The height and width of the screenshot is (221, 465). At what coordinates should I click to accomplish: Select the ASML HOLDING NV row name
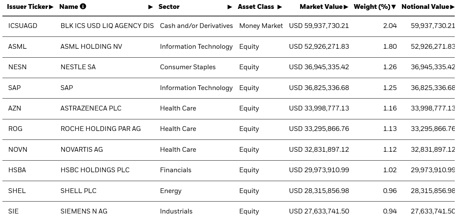click(x=91, y=46)
